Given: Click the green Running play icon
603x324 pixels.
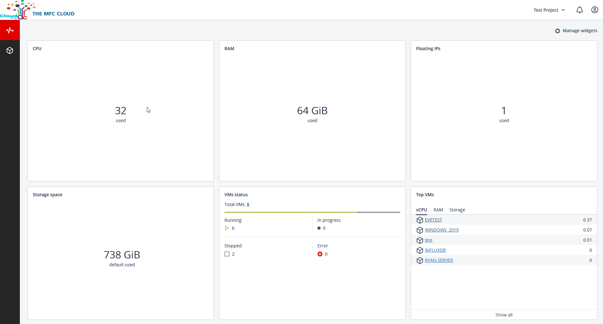Looking at the screenshot, I should pos(227,228).
